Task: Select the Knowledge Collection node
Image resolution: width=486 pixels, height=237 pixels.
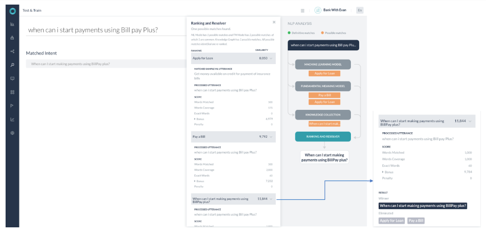Action: 322,115
